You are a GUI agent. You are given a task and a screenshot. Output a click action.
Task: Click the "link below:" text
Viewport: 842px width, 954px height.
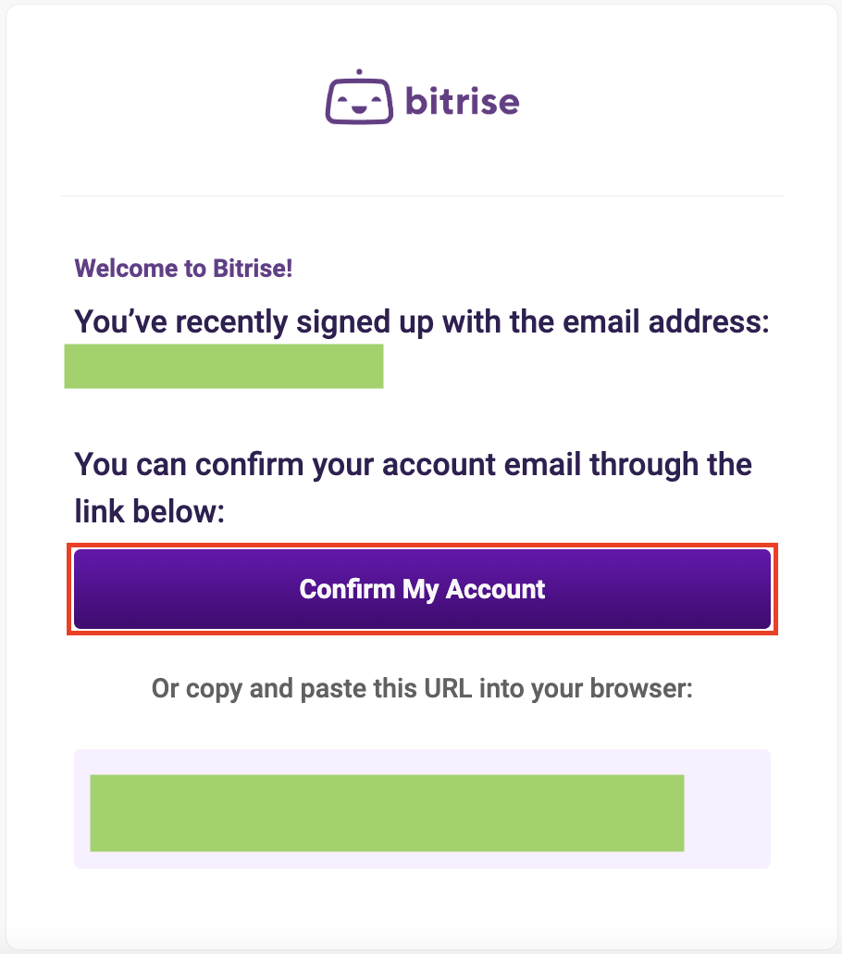(150, 511)
